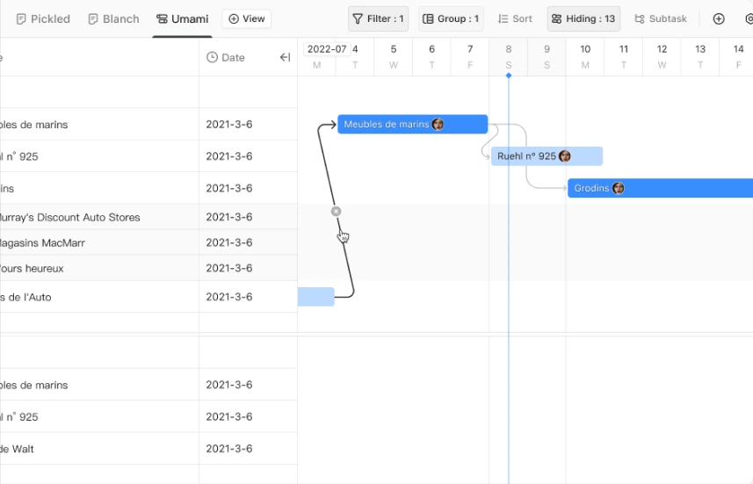Click the avatar on the Ruehl n° 925 bar
The width and height of the screenshot is (753, 484).
click(x=565, y=156)
